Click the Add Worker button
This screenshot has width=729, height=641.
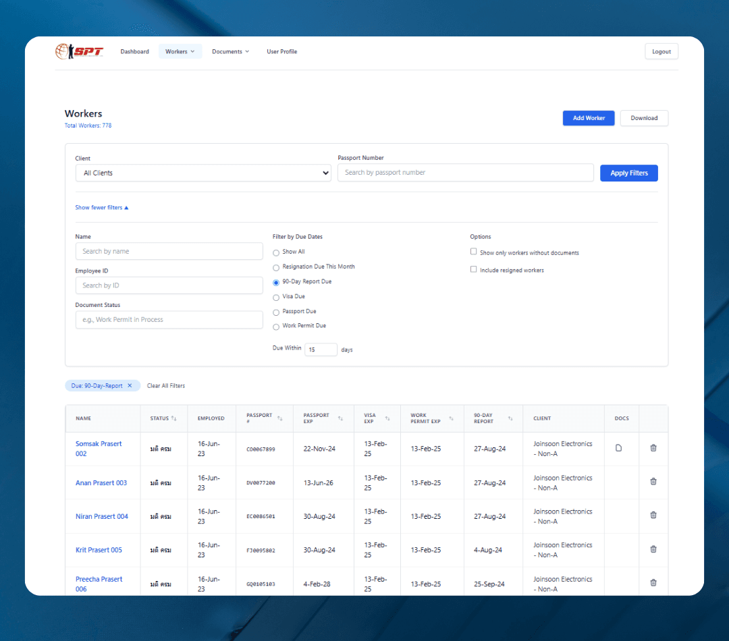point(589,118)
